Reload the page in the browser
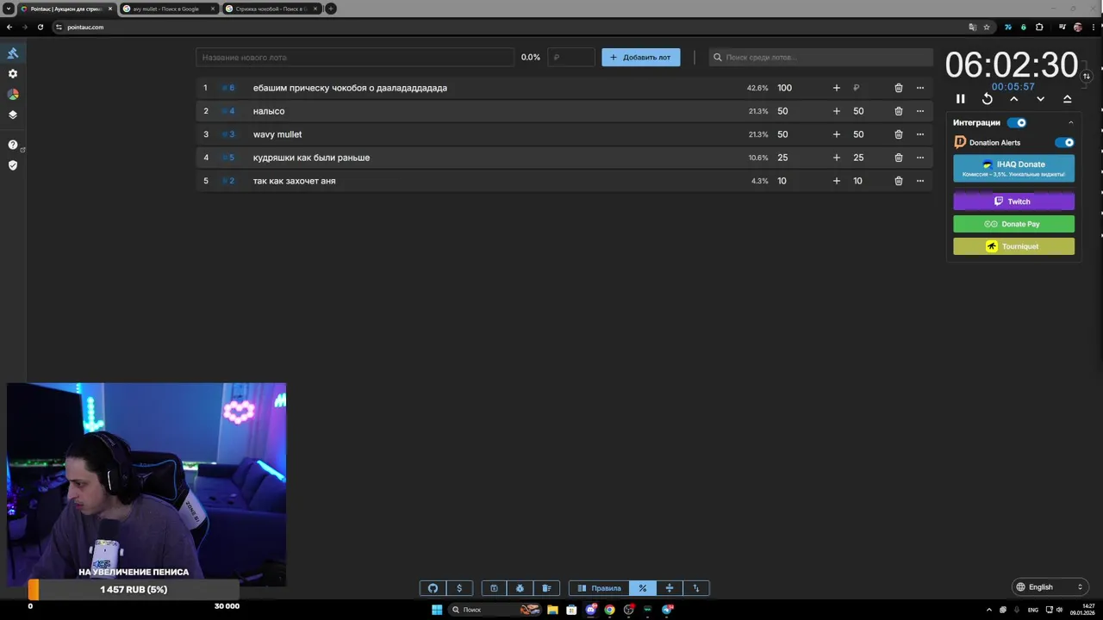Image resolution: width=1103 pixels, height=620 pixels. pyautogui.click(x=40, y=27)
